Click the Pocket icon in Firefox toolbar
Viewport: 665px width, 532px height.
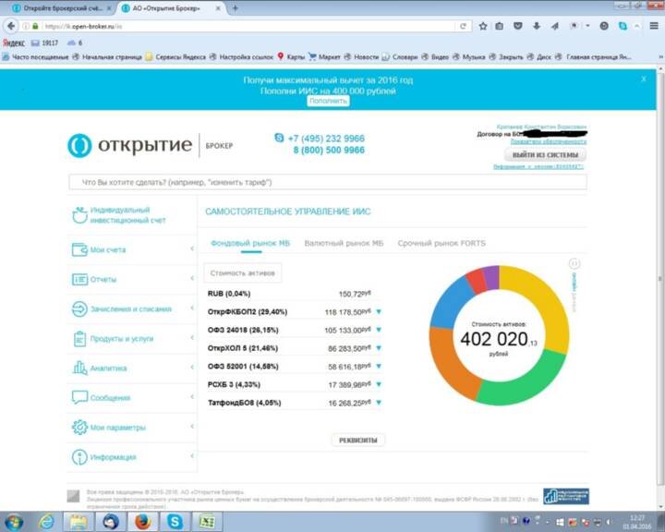tap(518, 26)
